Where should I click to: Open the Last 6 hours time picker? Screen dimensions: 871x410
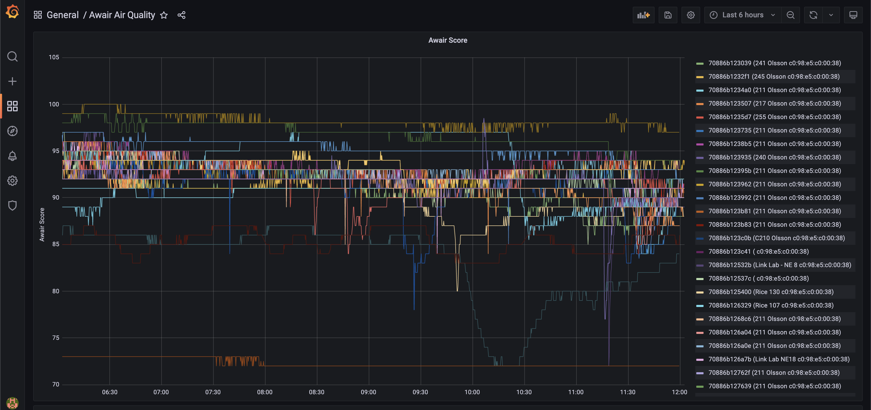742,15
